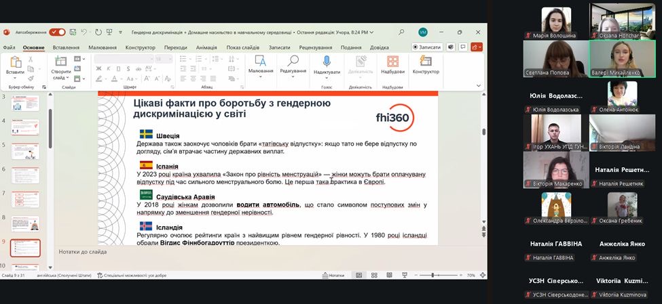662x304 pixels.
Task: Open the search magnifier in title bar
Action: 402,32
